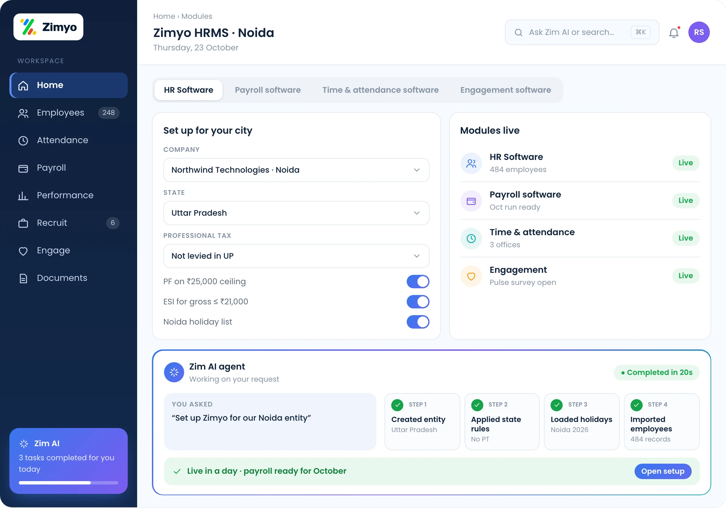726x508 pixels.
Task: Click Home breadcrumb link
Action: (x=164, y=16)
